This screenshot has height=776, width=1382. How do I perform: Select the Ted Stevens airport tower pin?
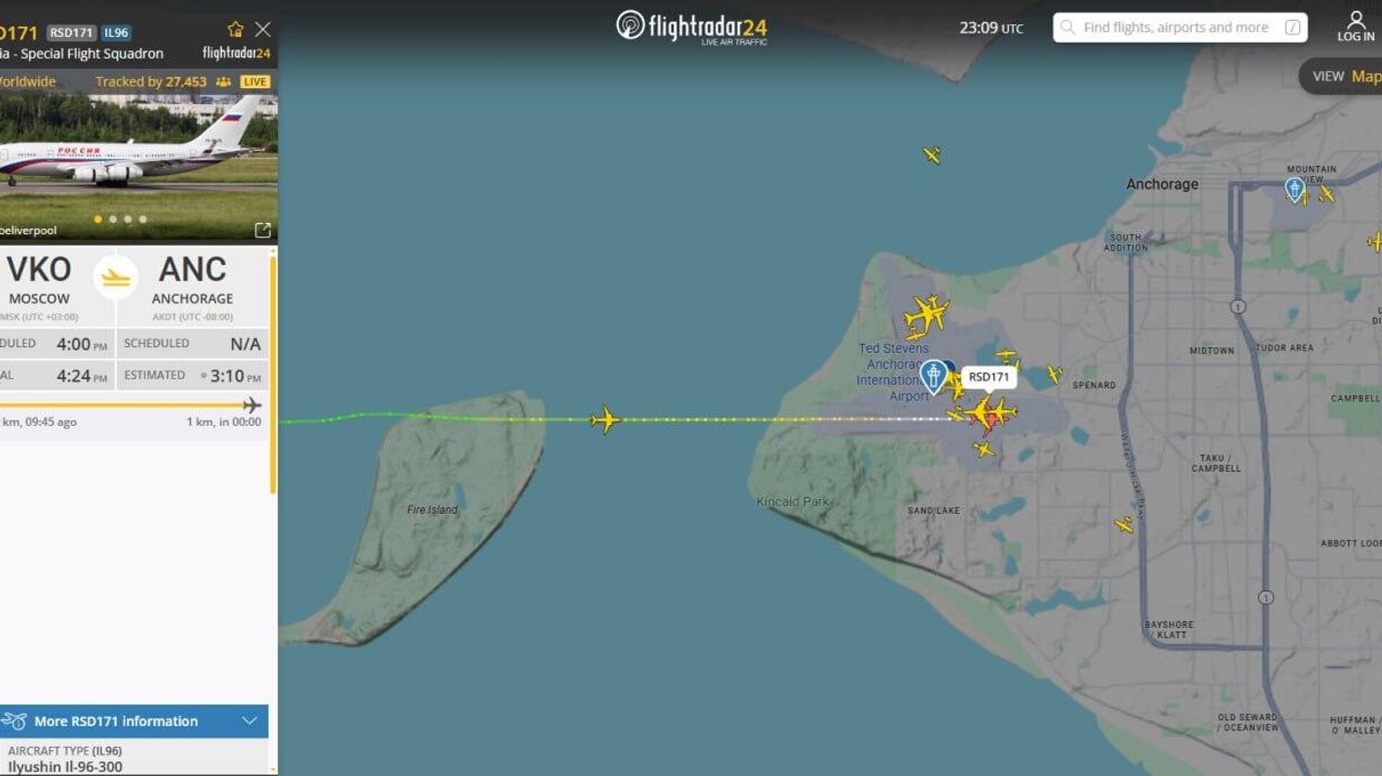(x=933, y=376)
